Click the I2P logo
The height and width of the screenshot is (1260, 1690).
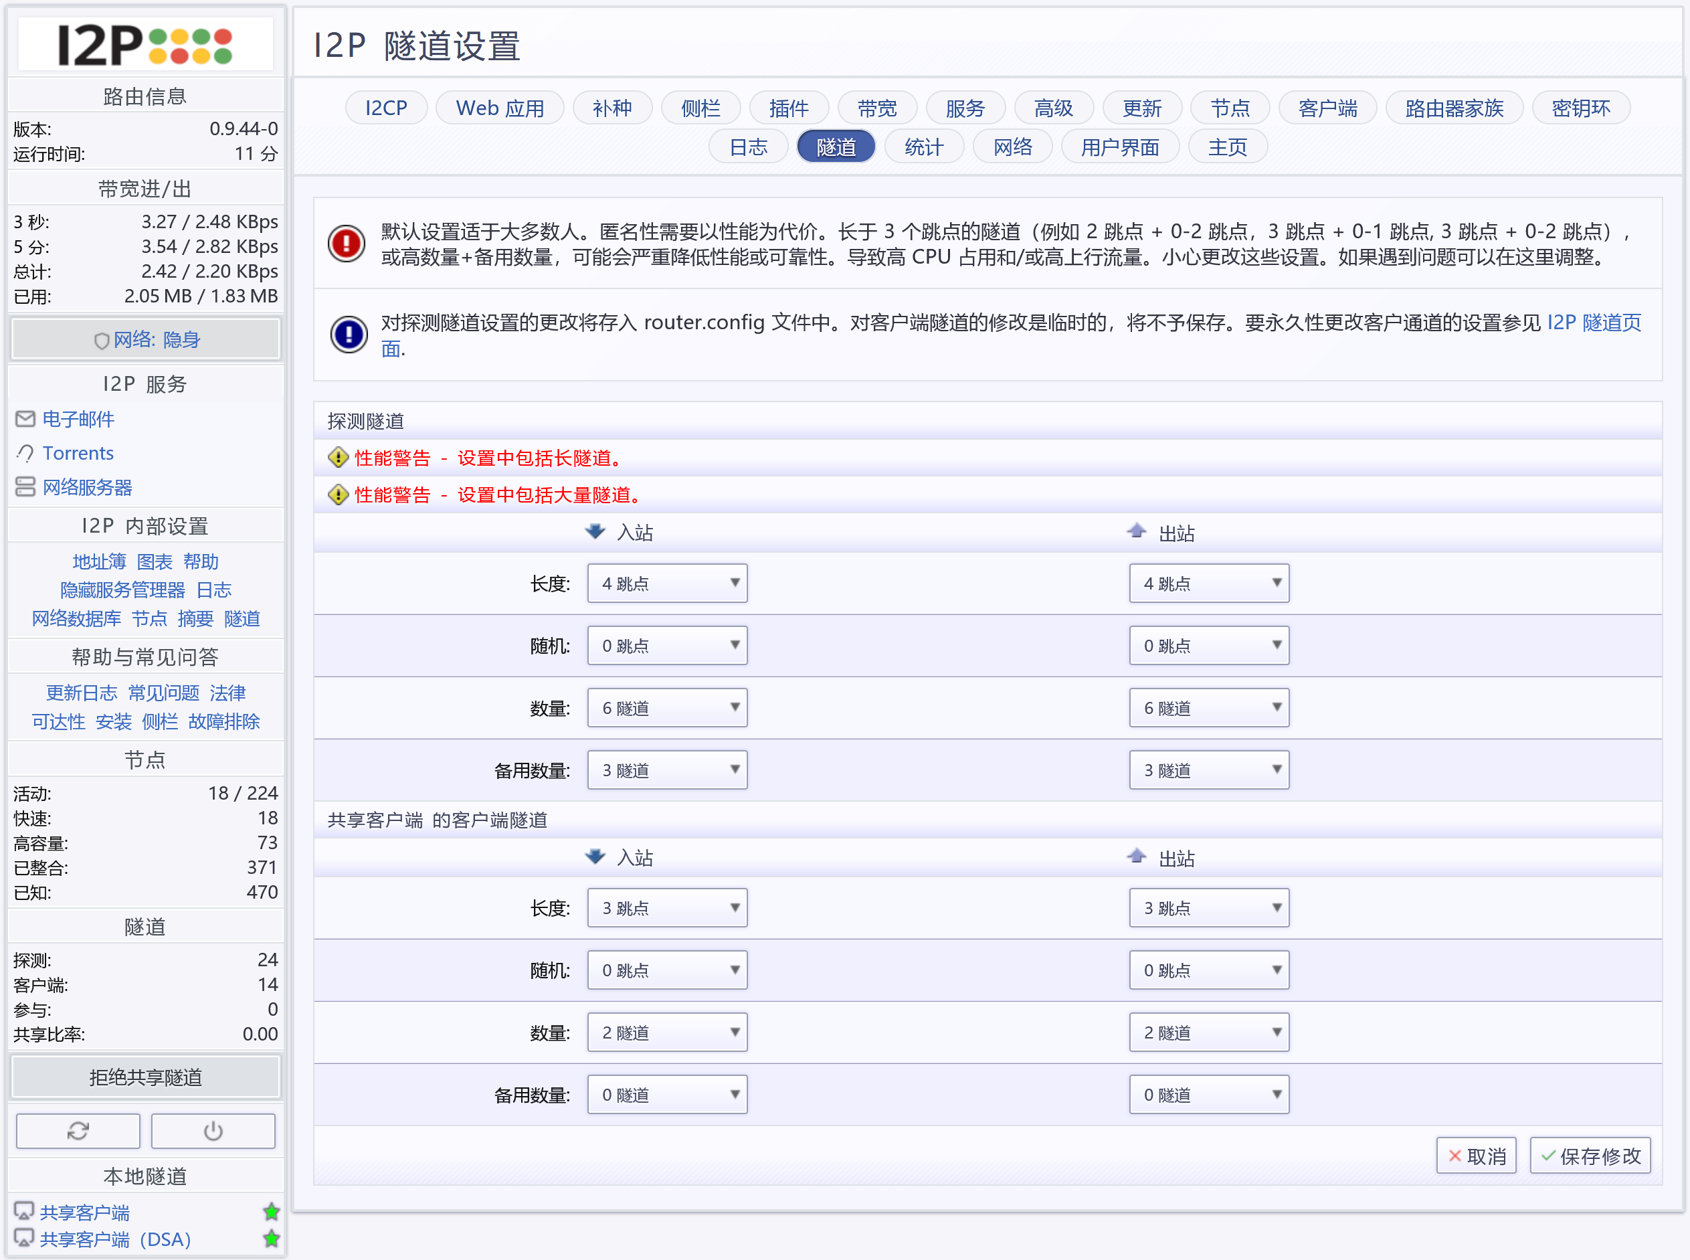(145, 44)
